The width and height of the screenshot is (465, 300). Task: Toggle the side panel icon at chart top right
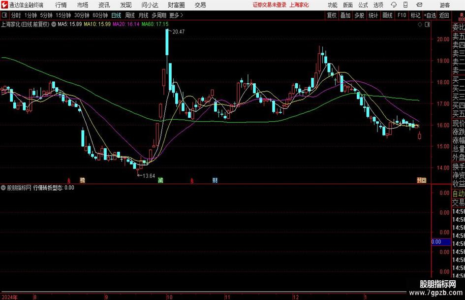(427, 25)
